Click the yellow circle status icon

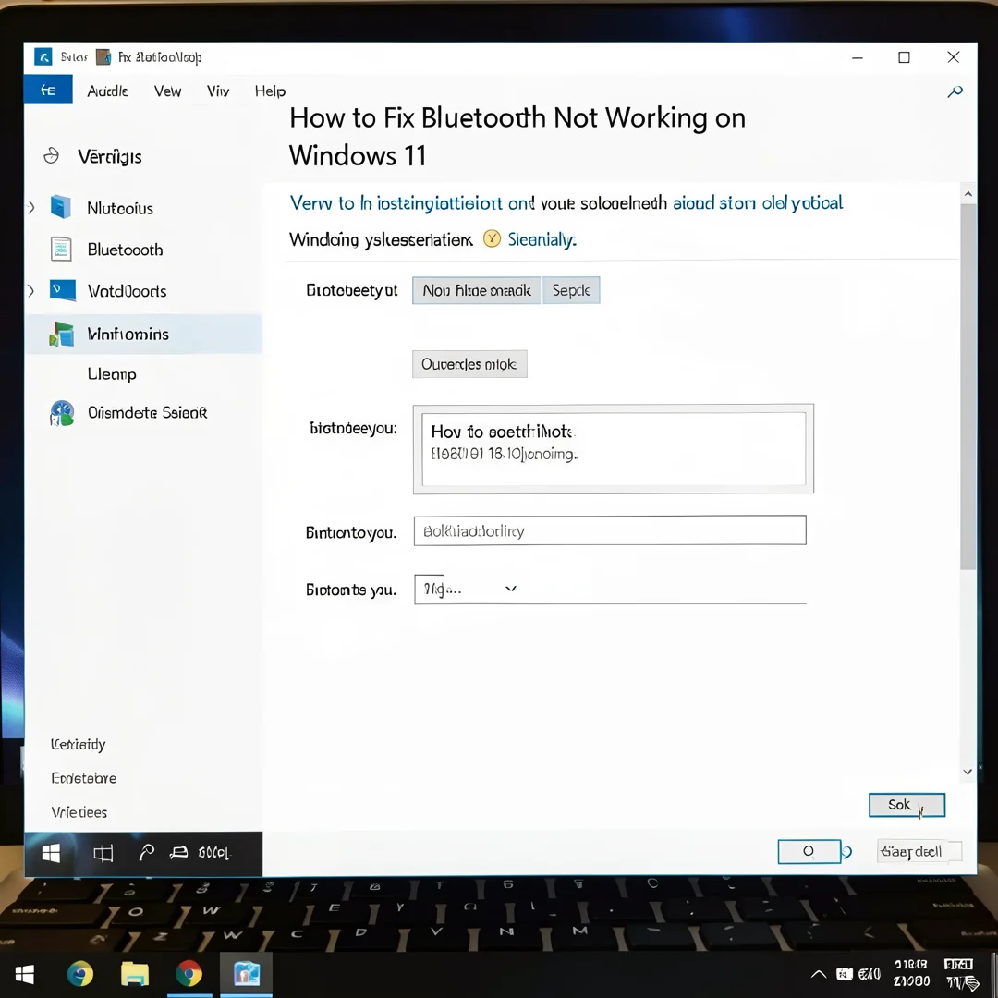[x=492, y=238]
